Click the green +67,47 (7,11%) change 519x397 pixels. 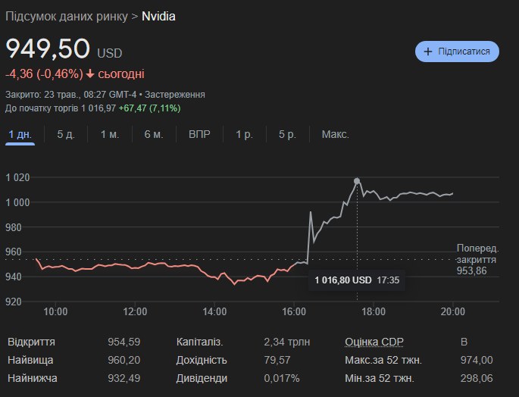149,108
